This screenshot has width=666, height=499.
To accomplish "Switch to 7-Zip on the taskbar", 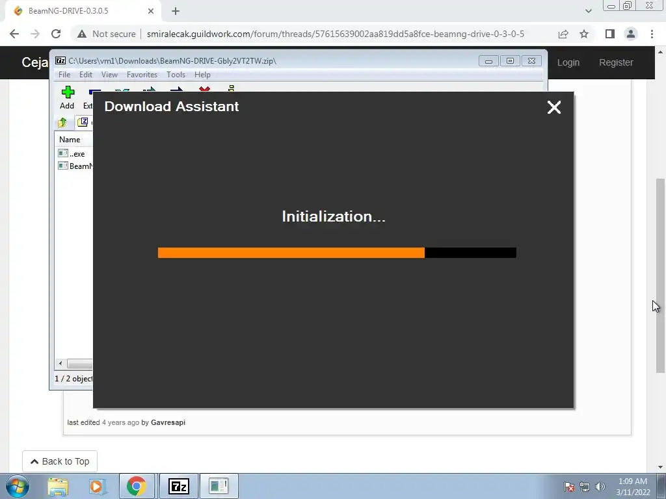I will click(178, 486).
